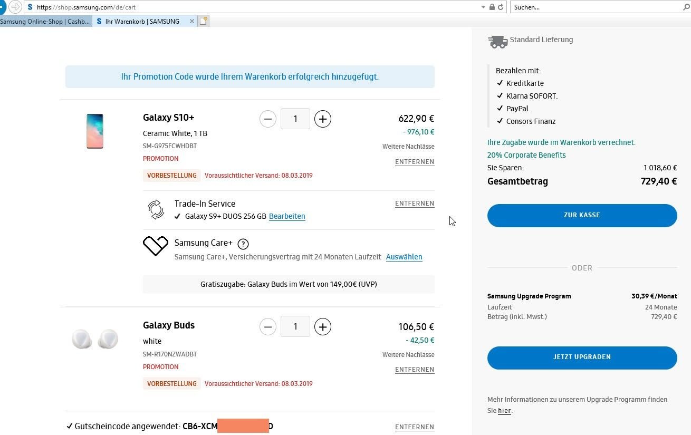Open the Galaxy S10+ product thumbnail
Screen dimensions: 691x435
coord(95,131)
